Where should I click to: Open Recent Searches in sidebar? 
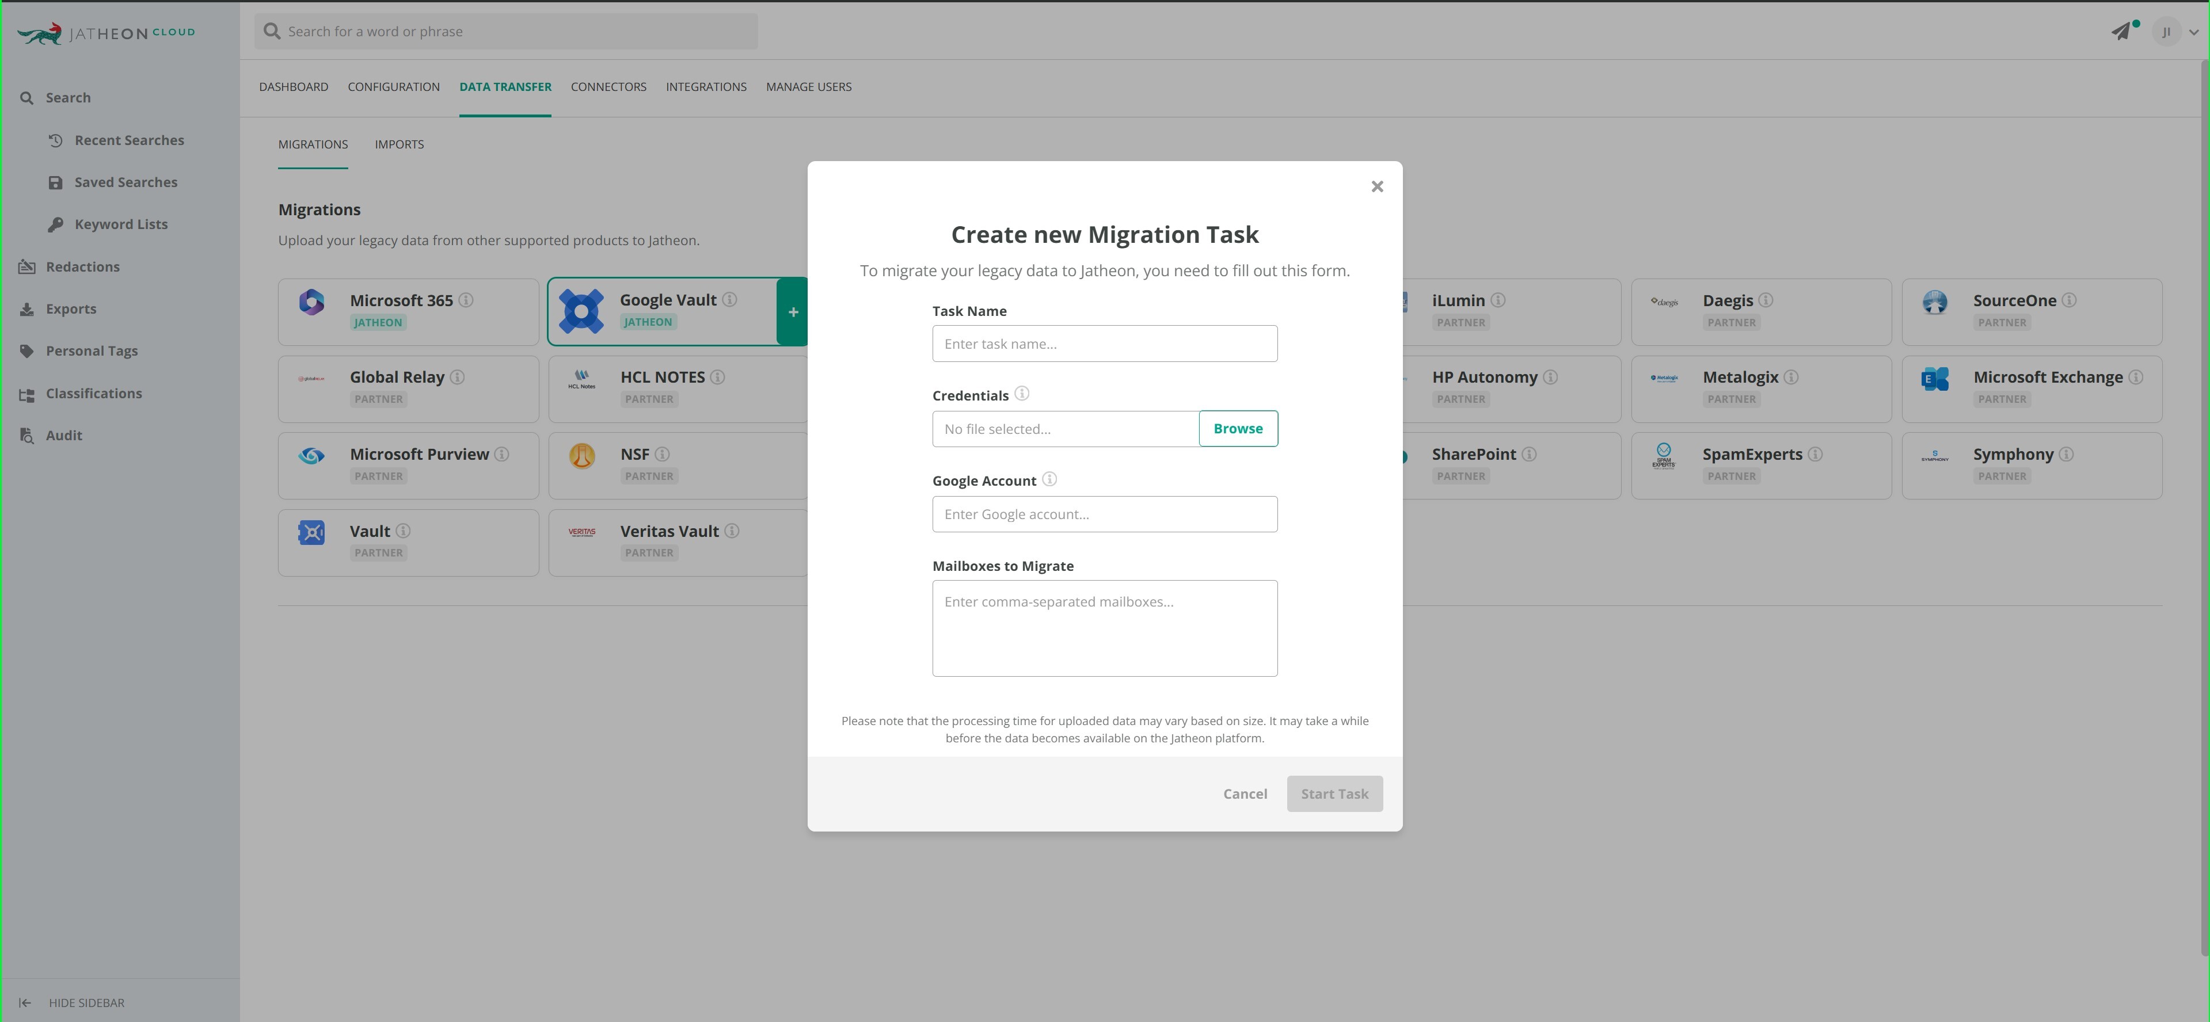[x=129, y=140]
